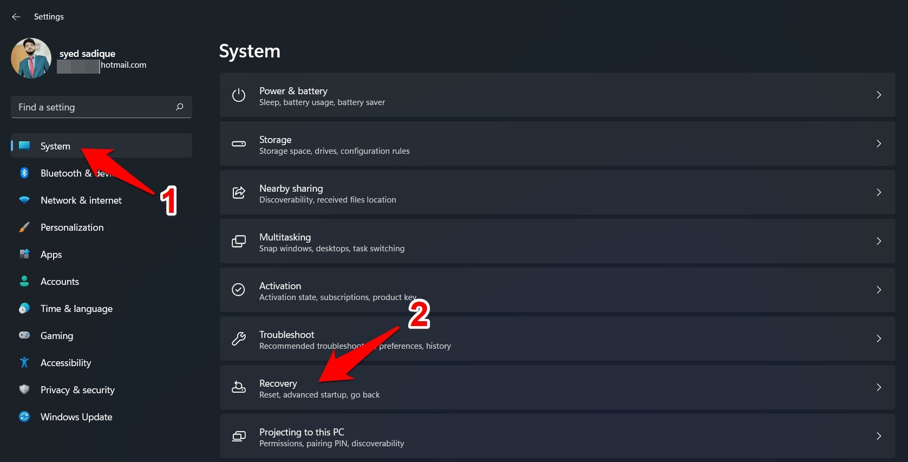Click the search magnifier icon

(180, 107)
